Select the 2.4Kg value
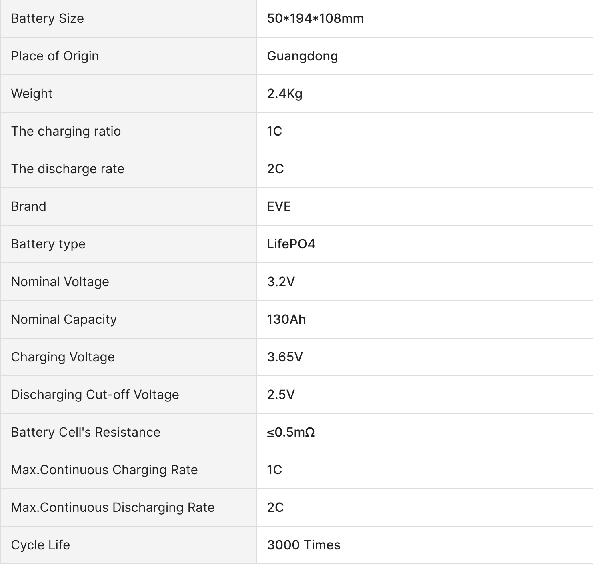 coord(284,94)
